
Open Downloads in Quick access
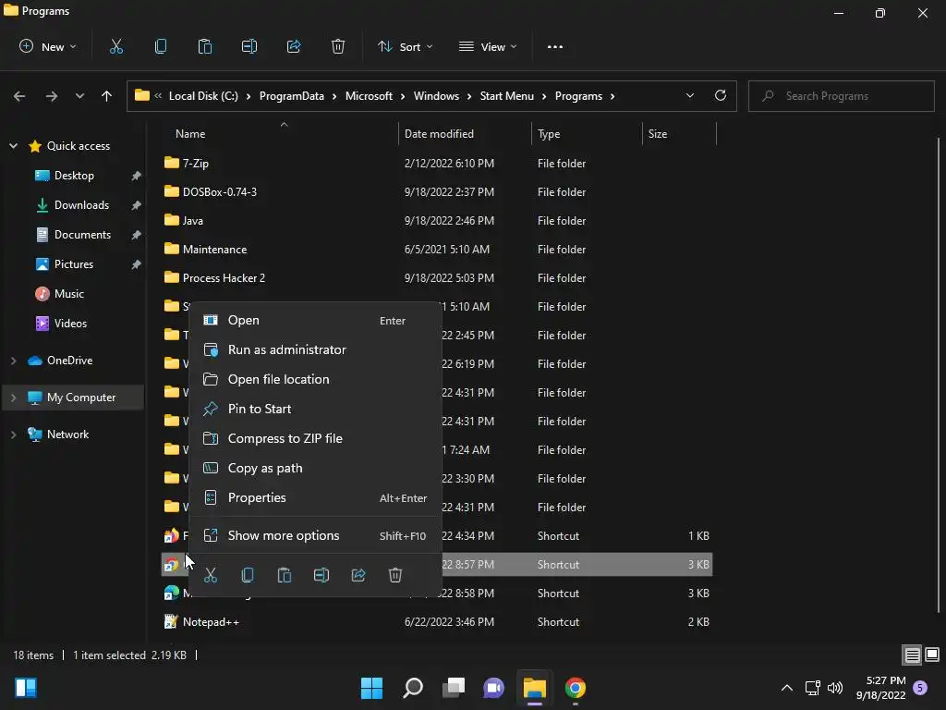click(81, 205)
